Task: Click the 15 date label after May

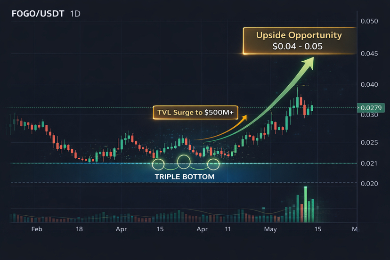Action: pos(318,229)
